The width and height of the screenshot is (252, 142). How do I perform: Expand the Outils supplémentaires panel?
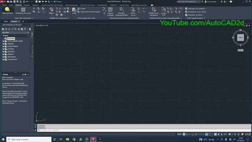[196, 18]
